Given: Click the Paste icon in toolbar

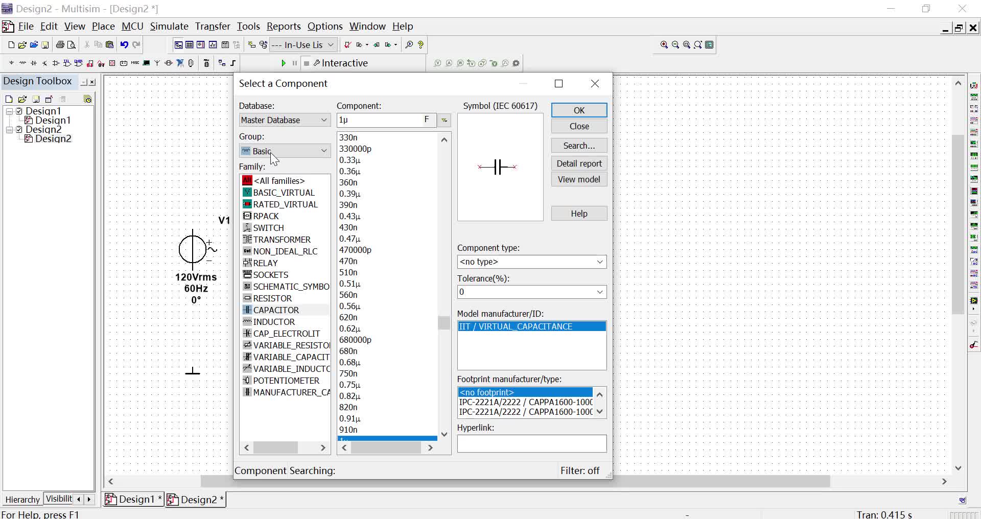Looking at the screenshot, I should (x=109, y=45).
